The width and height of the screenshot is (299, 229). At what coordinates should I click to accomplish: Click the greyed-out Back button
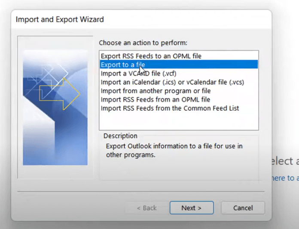146,208
